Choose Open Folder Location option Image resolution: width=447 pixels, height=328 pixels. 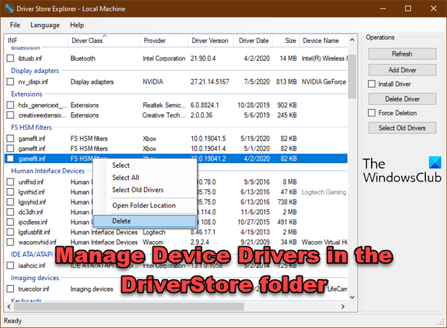tap(144, 205)
